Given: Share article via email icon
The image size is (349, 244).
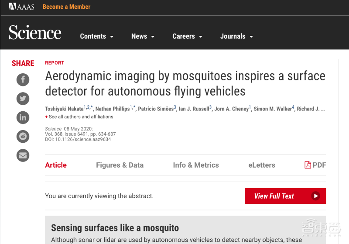Looking at the screenshot, I should [x=23, y=155].
